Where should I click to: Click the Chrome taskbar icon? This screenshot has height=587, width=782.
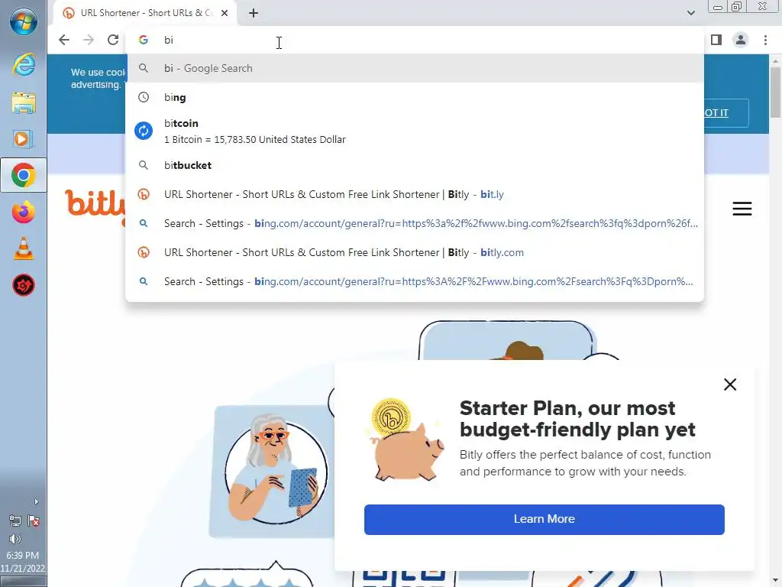24,175
